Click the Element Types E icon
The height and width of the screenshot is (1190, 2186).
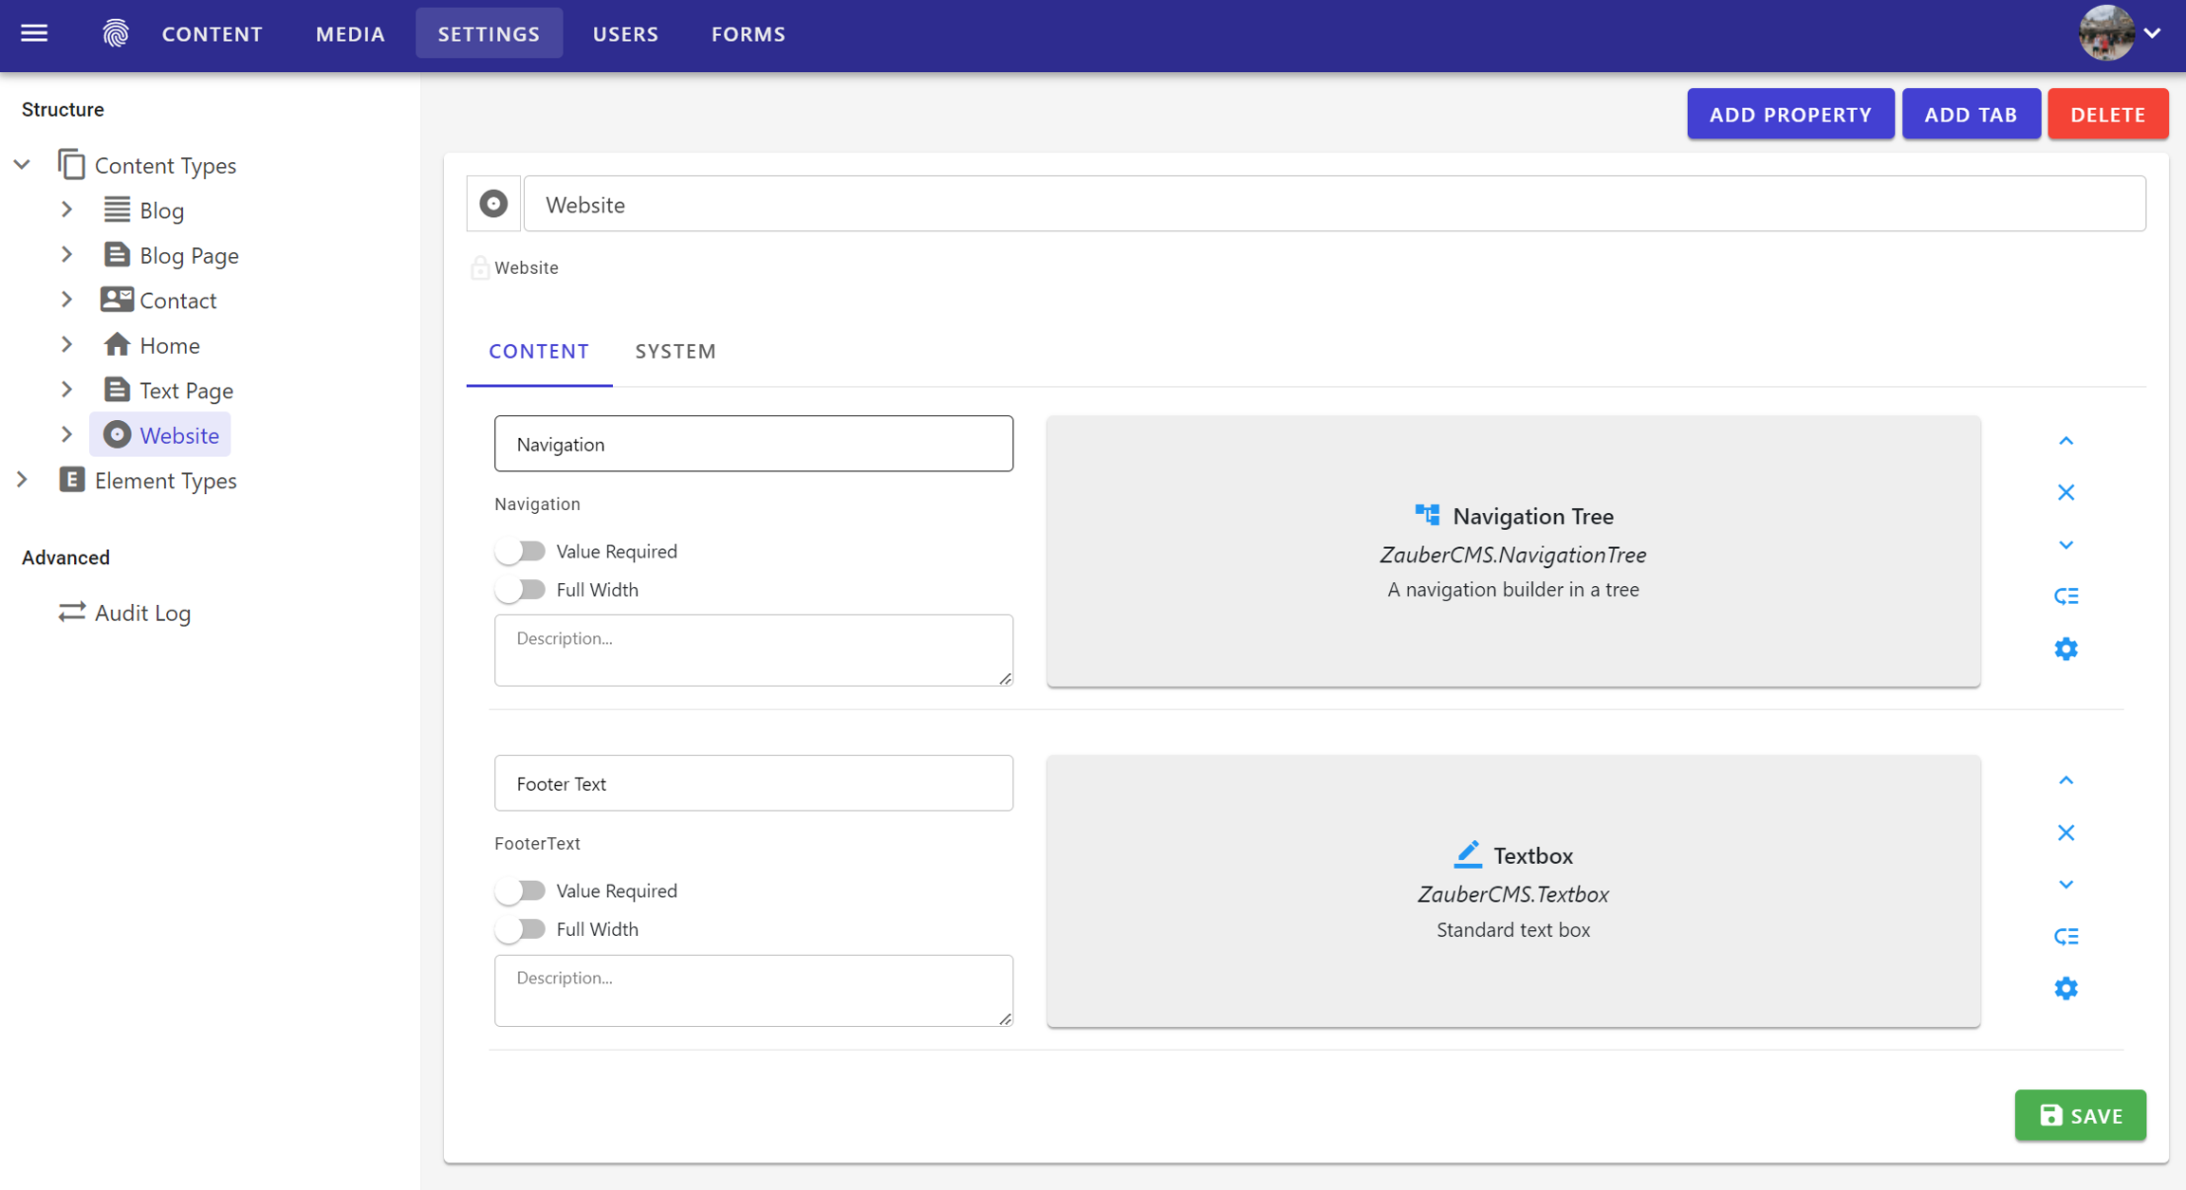coord(71,480)
